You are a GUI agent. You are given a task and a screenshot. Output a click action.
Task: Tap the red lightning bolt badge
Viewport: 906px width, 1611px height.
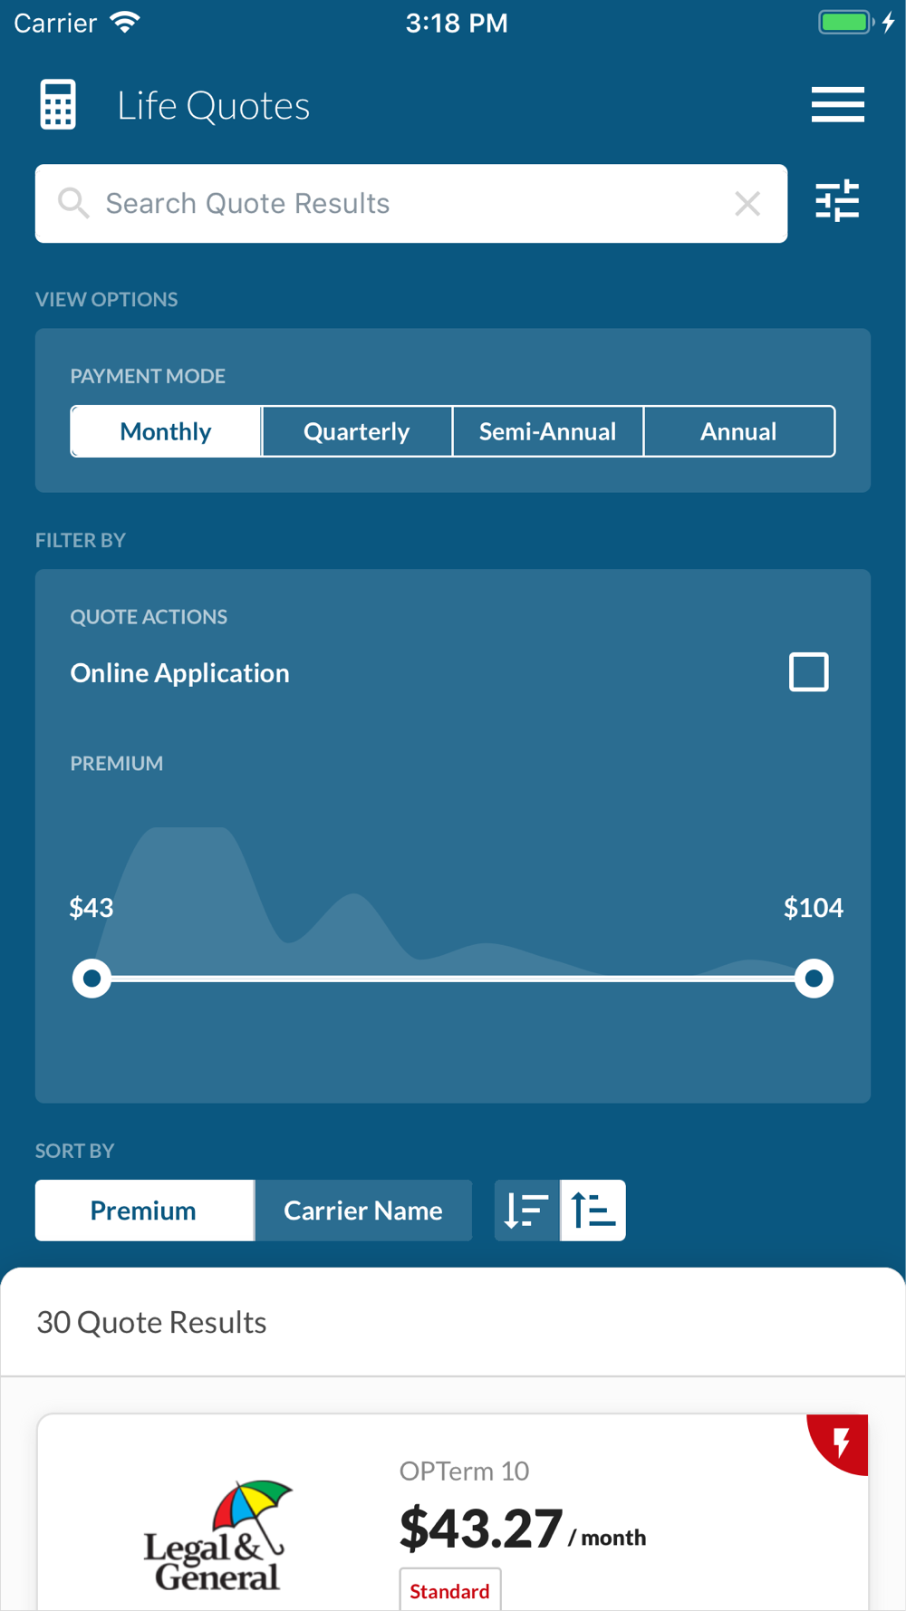(842, 1441)
